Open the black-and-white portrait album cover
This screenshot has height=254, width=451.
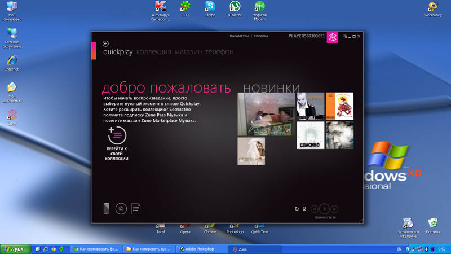(x=311, y=106)
